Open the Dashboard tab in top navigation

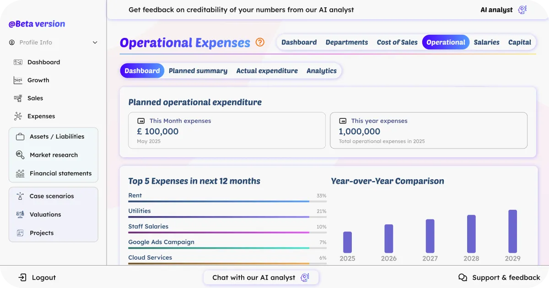click(299, 43)
